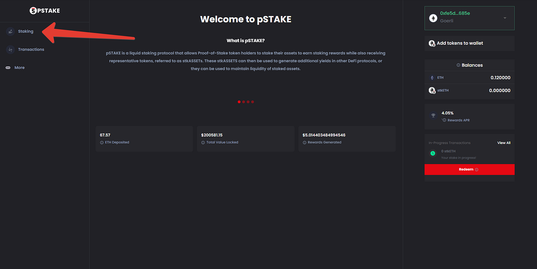Click the ETH balance icon
This screenshot has width=537, height=269.
click(x=432, y=78)
